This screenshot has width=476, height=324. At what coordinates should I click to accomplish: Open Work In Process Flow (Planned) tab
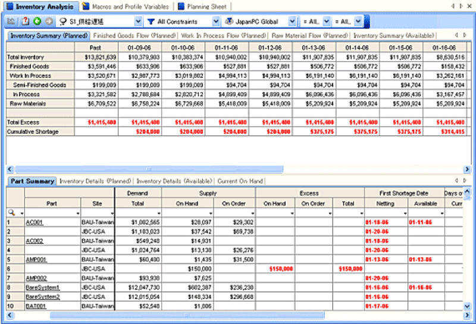(223, 36)
